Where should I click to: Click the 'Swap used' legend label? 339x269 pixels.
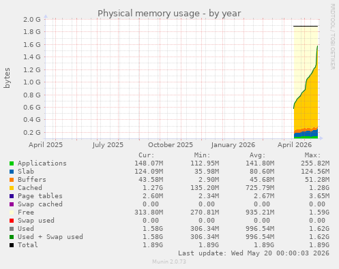point(36,221)
